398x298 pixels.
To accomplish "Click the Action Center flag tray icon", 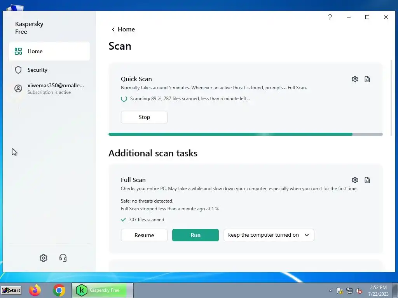I will pos(340,291).
